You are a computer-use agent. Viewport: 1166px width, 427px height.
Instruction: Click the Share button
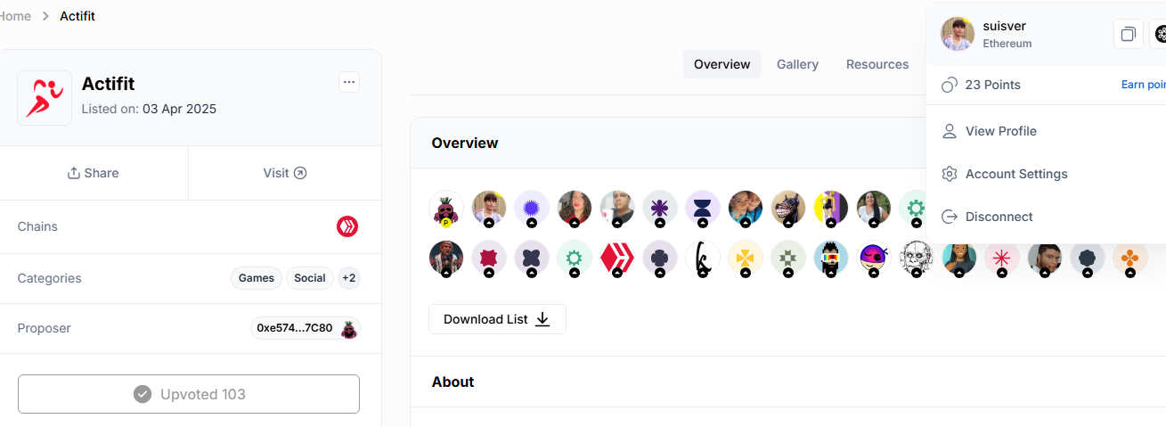(94, 173)
